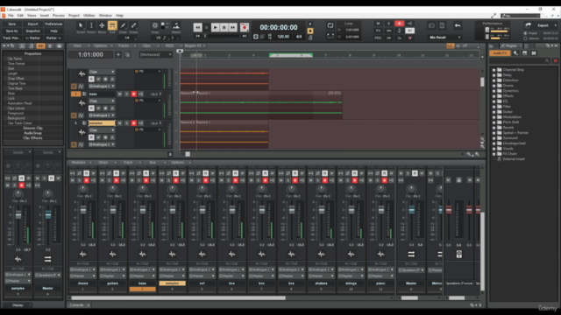
Task: Switch to the Console tab
Action: [x=76, y=305]
